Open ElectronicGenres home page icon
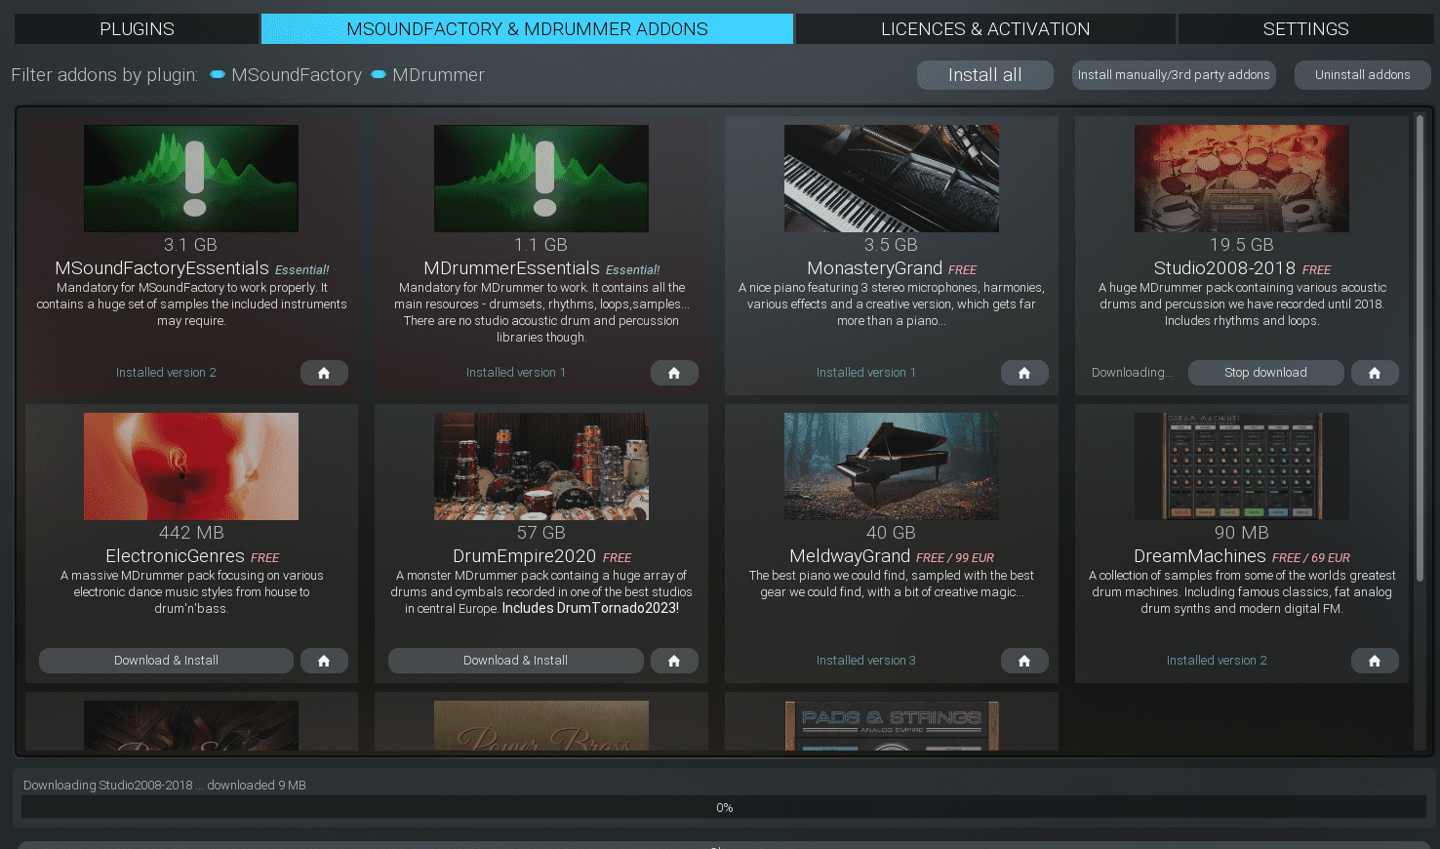 click(x=324, y=661)
